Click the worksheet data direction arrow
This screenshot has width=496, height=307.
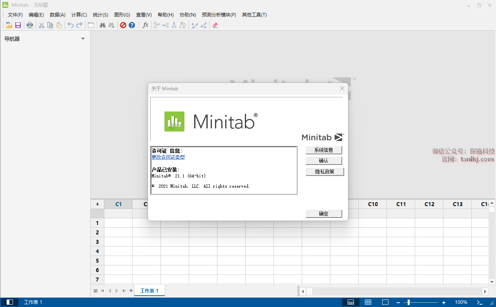[x=97, y=204]
